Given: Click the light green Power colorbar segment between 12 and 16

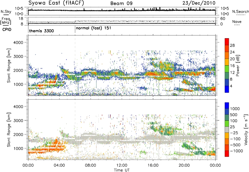Looking at the screenshot, I should 227,69.
